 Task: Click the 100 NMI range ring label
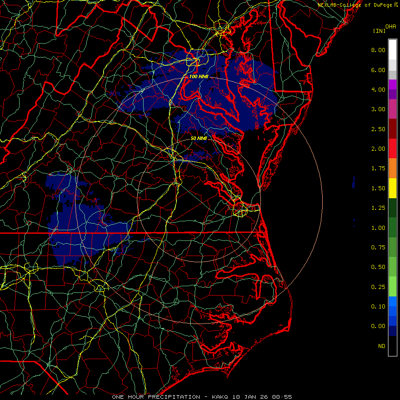[199, 76]
